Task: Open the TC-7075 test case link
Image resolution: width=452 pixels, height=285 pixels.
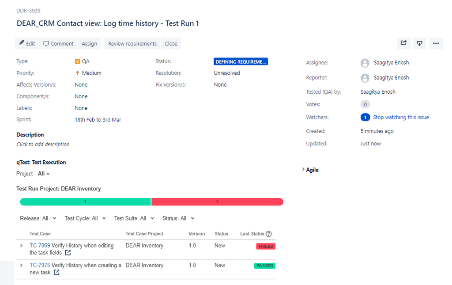Action: coord(40,265)
